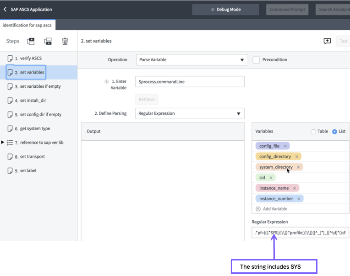Screen dimensions: 350x276
Task: Click step icon for 4. set install_dir
Action: 10,101
